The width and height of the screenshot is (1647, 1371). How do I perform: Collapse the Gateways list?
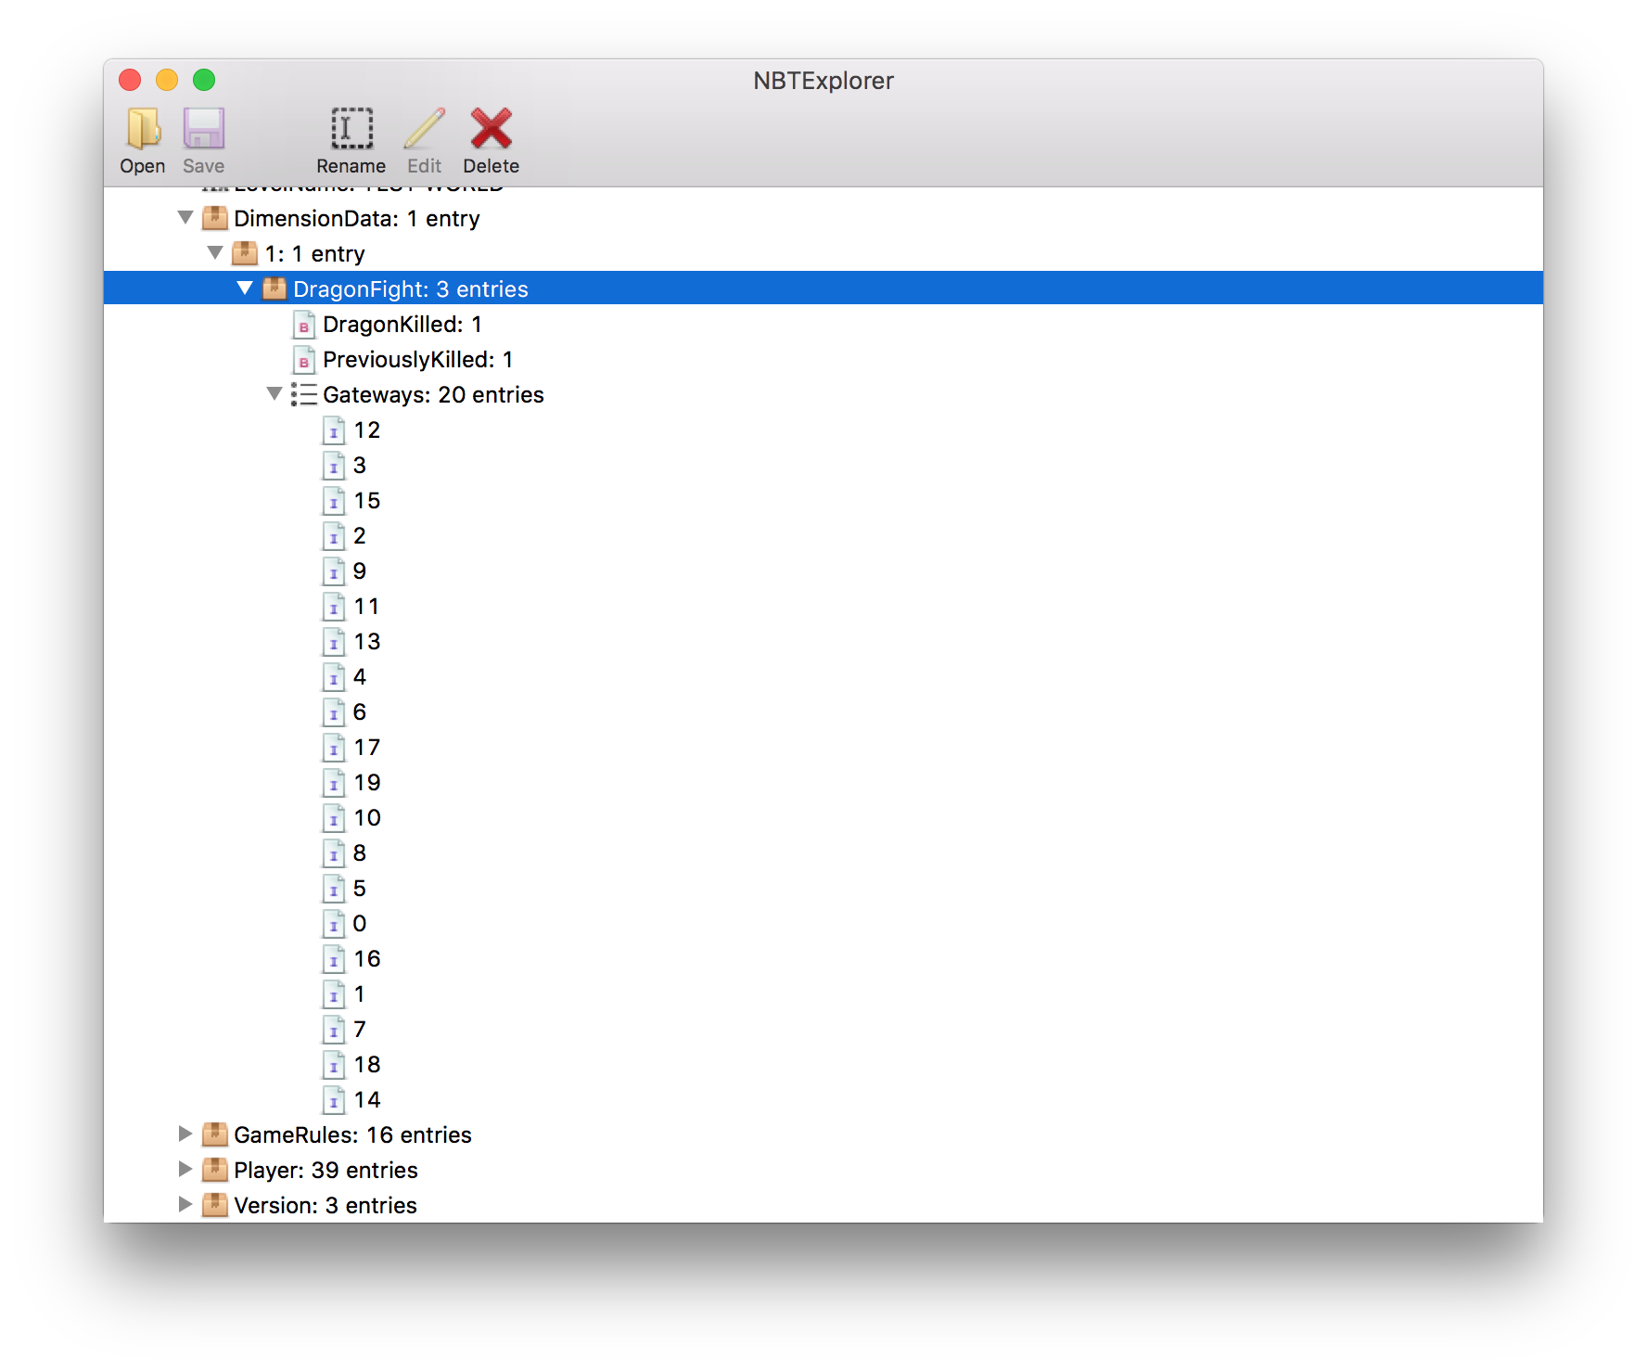pyautogui.click(x=274, y=394)
